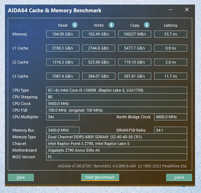Select the L3 Cache Write value 384.07 GB/s

pos(99,76)
